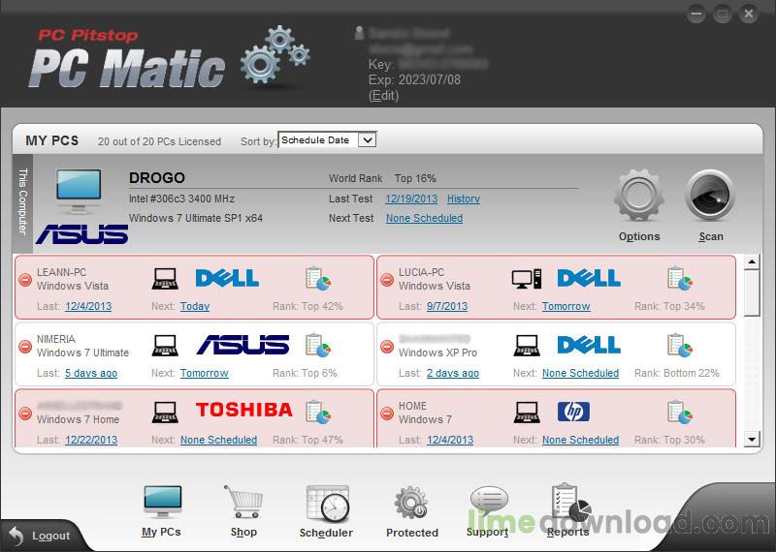
Task: Click the ASUS logo on NIMERIA card
Action: coord(243,345)
